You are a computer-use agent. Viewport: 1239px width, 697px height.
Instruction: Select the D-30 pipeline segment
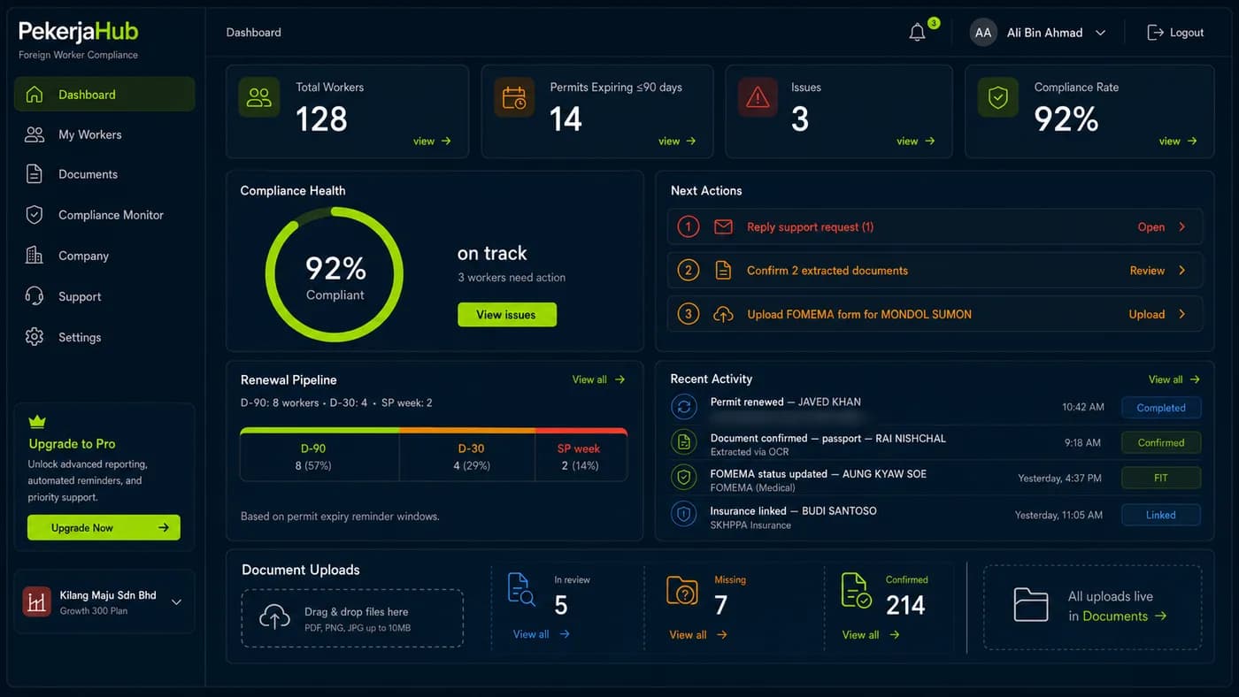point(467,456)
